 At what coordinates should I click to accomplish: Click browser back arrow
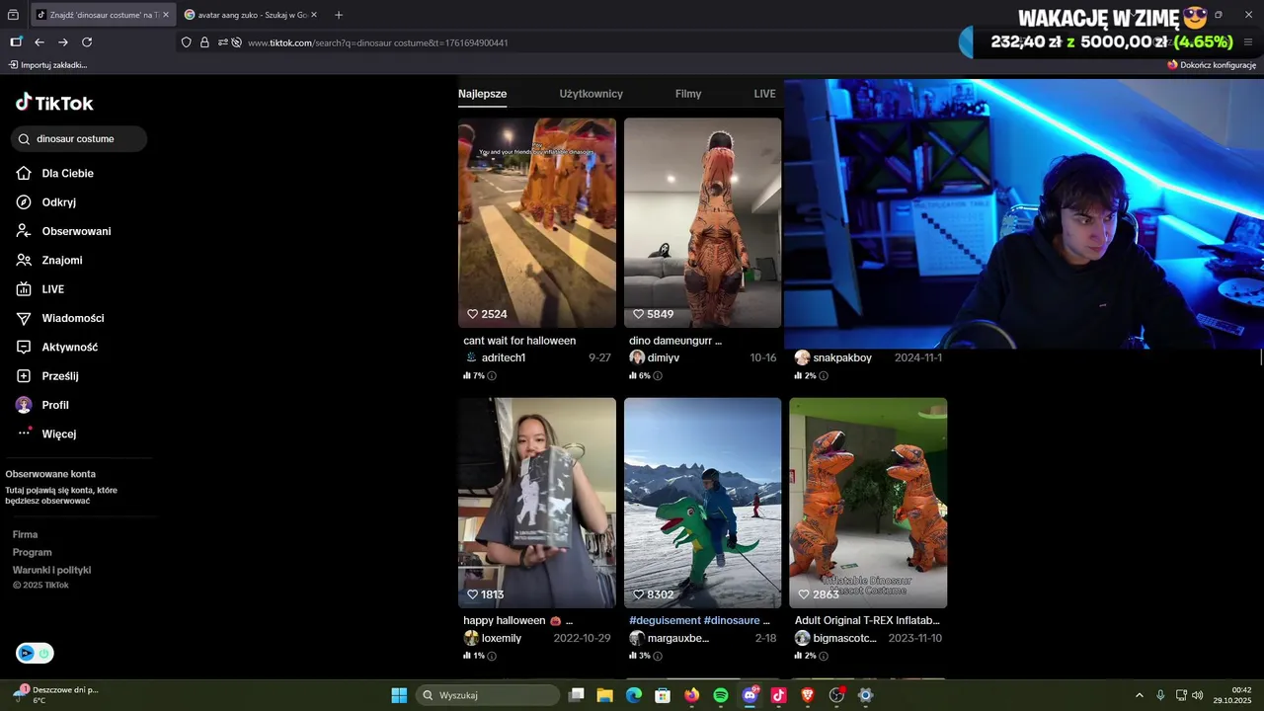coord(39,42)
